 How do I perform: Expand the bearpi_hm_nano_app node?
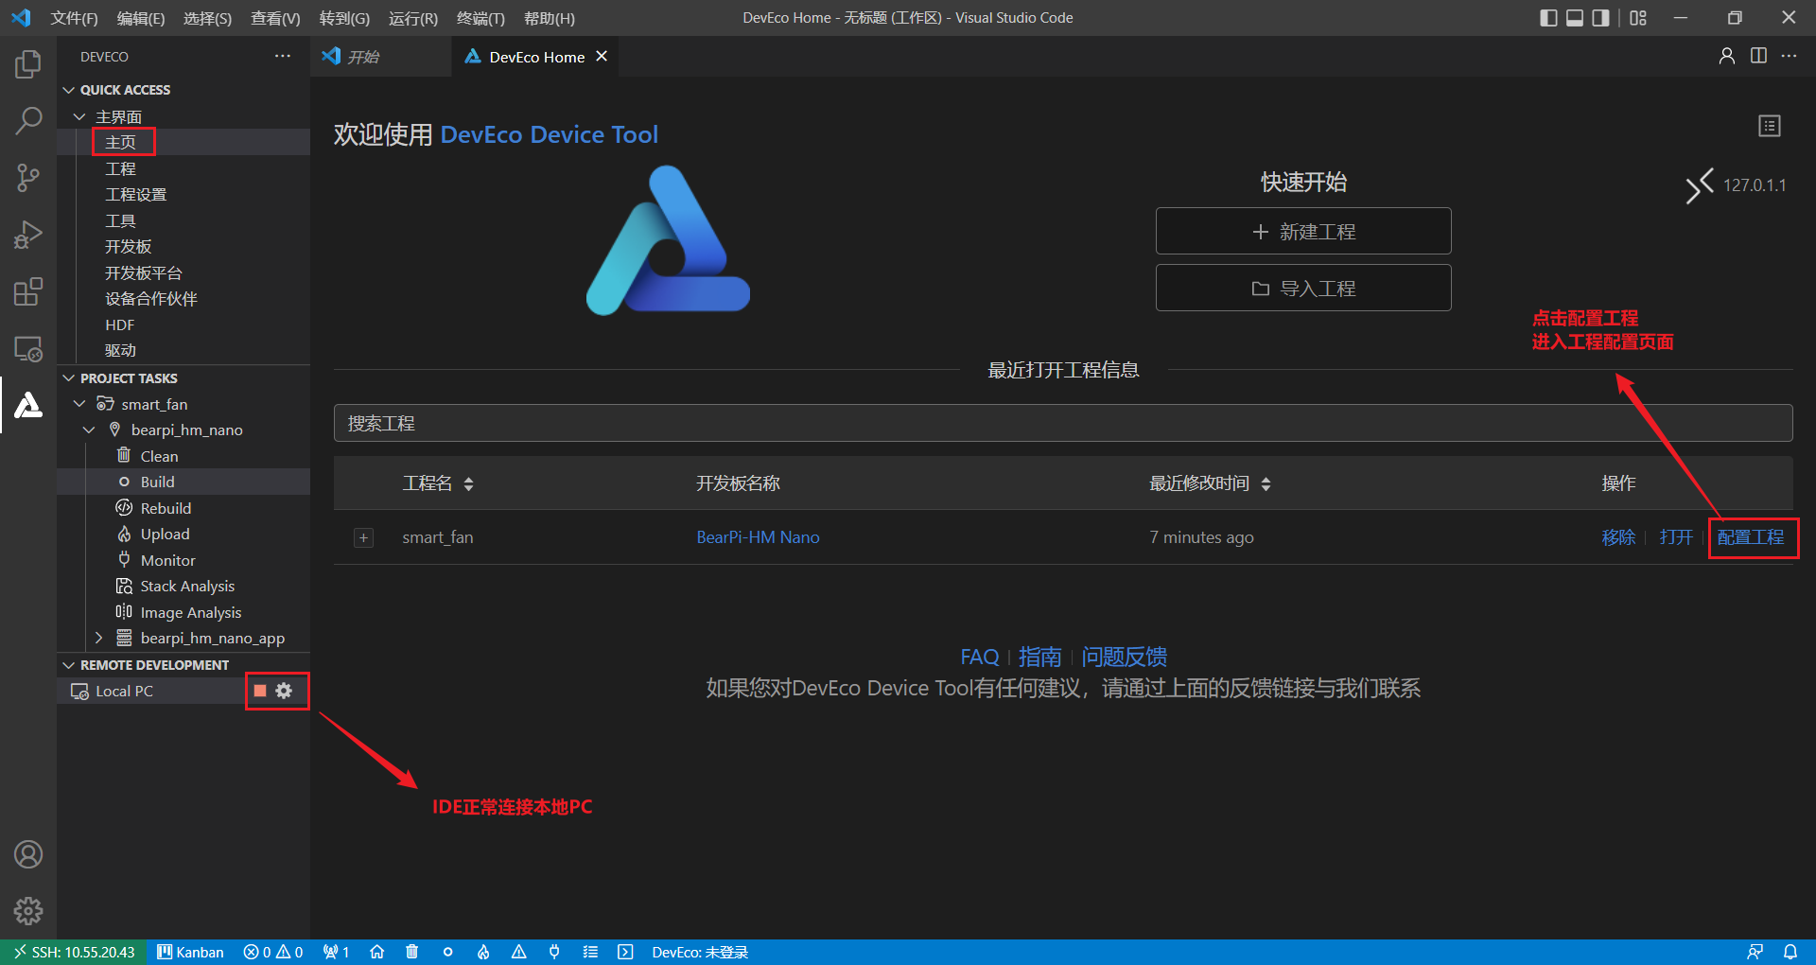[x=99, y=639]
